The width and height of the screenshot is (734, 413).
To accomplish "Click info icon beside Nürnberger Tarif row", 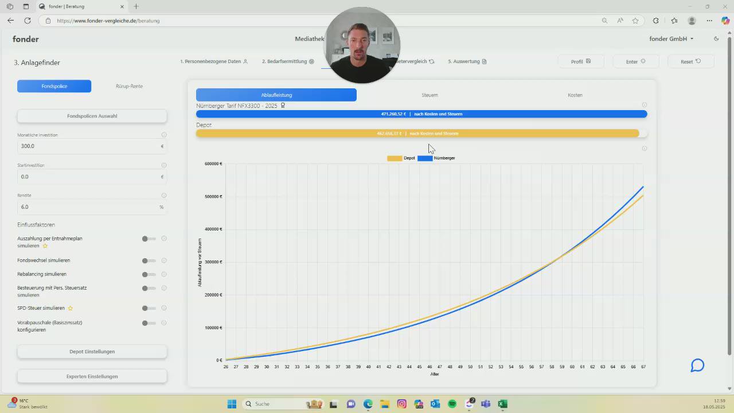I will click(x=645, y=105).
